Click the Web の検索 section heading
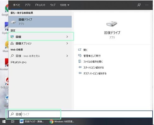Image resolution: width=154 pixels, height=125 pixels. coord(17,50)
